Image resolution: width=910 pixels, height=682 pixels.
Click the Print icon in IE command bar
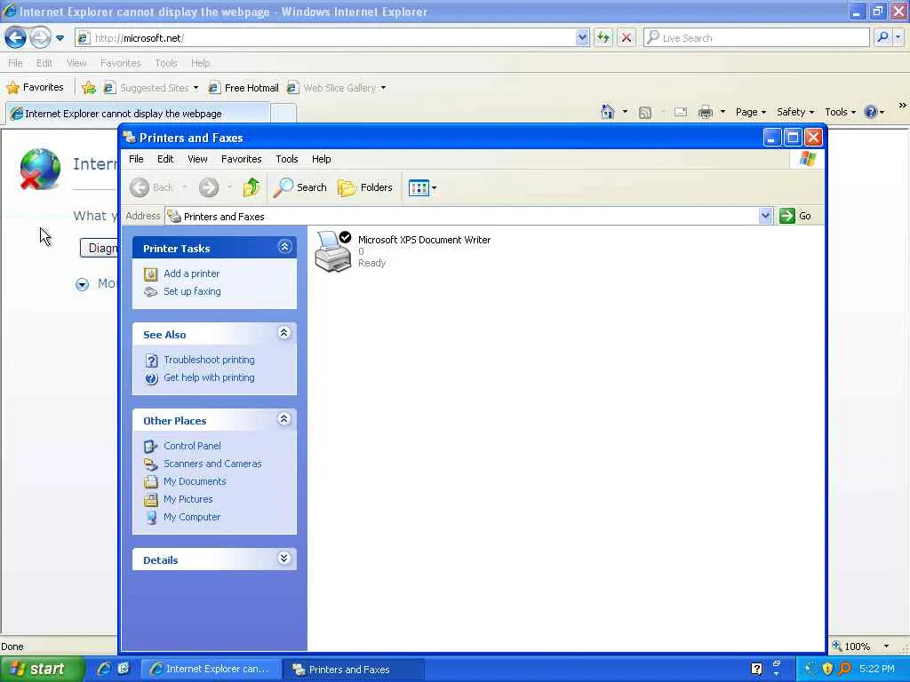pos(706,112)
